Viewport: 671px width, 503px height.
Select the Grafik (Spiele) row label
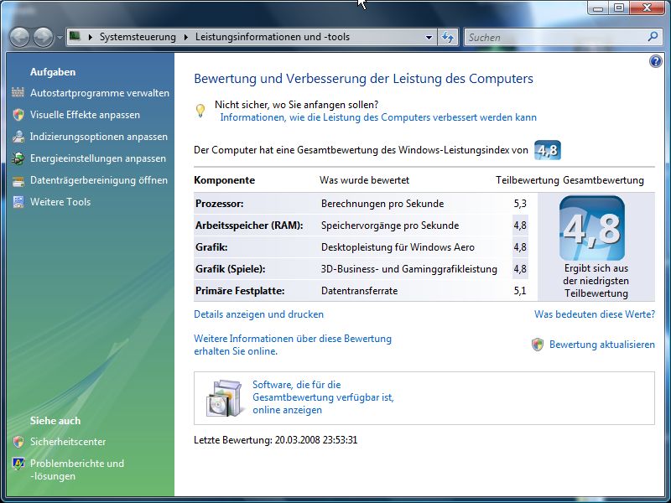tap(230, 269)
